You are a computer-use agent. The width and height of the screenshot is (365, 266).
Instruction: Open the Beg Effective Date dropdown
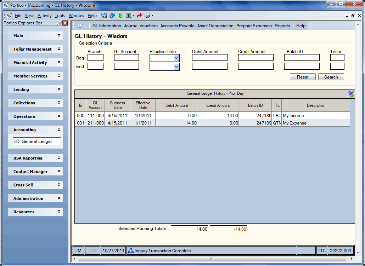tap(176, 58)
